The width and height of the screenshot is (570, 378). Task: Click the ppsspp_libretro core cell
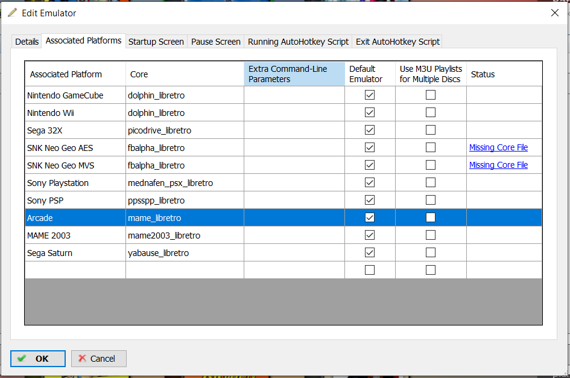(185, 200)
